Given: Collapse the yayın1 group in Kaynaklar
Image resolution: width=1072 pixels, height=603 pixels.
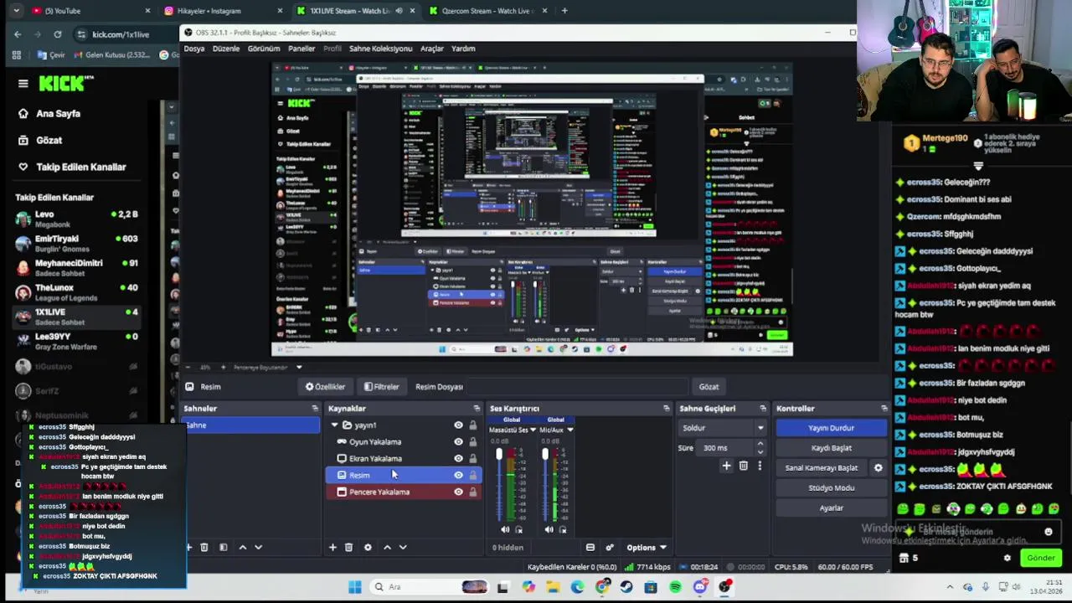Looking at the screenshot, I should point(335,425).
